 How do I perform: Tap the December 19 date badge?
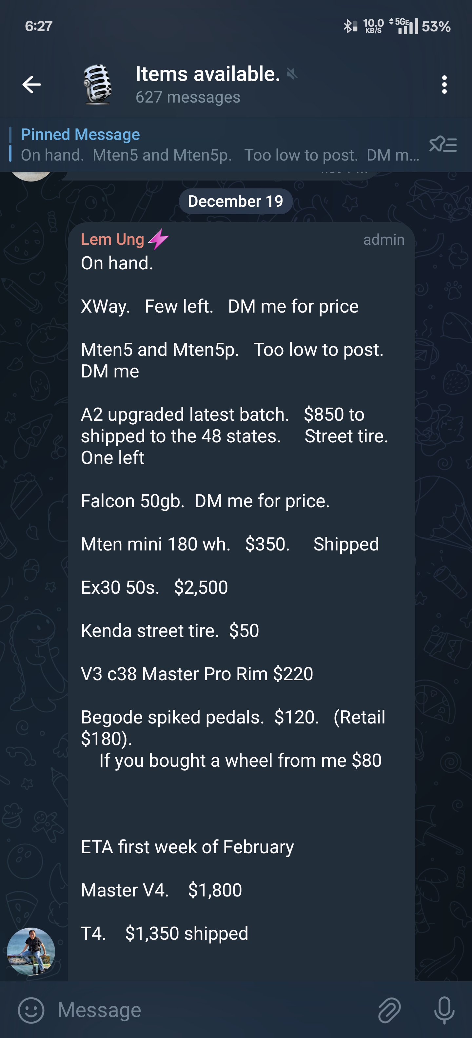click(x=235, y=201)
